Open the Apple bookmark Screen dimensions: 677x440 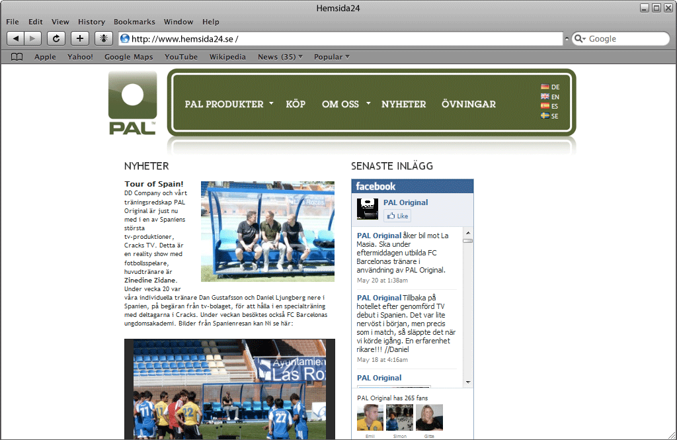(46, 57)
